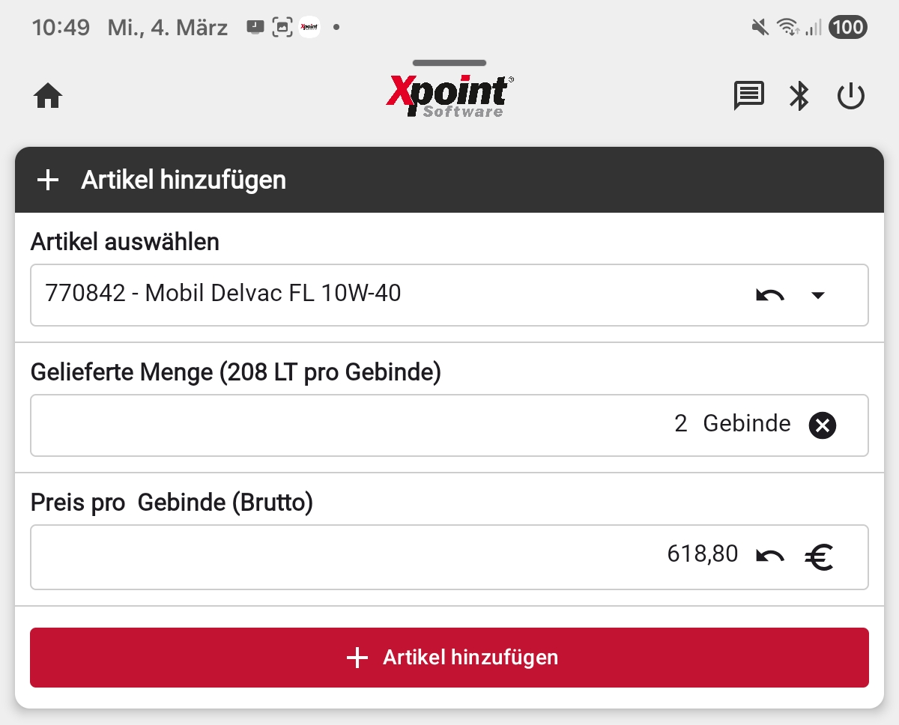Tap the Bluetooth icon in header
Screen dimensions: 899x725
click(799, 96)
